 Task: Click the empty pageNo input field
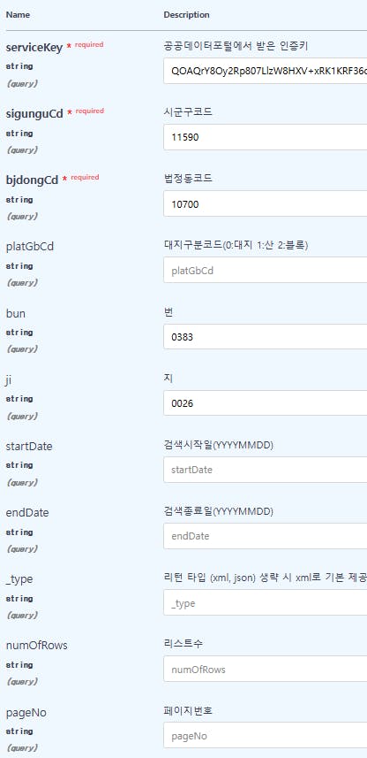(266, 735)
